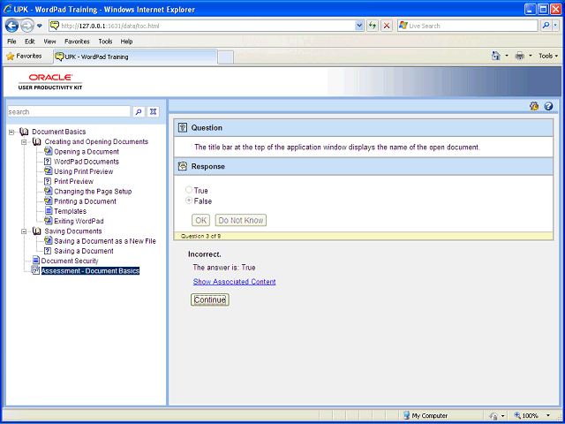Open the Favorites menu

[x=77, y=42]
